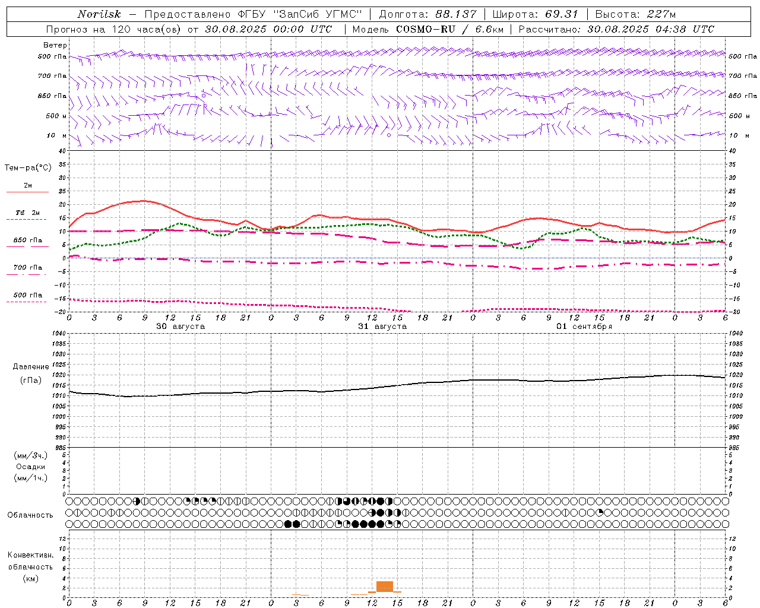760x608 pixels.
Task: Click the 'Конвективн.' convective cloud label
Action: coord(30,555)
